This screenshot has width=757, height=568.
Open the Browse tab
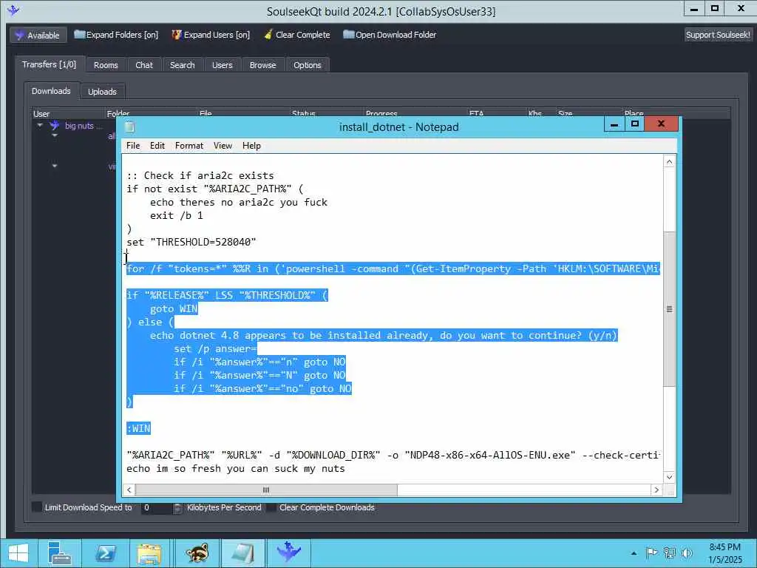click(262, 65)
